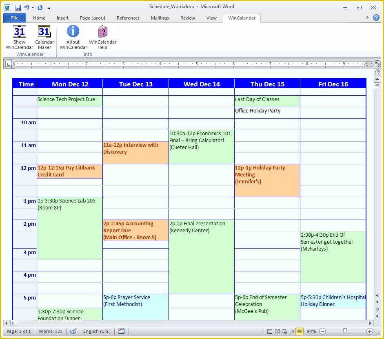The image size is (384, 339).
Task: Switch to Print Layout view
Action: pyautogui.click(x=269, y=331)
